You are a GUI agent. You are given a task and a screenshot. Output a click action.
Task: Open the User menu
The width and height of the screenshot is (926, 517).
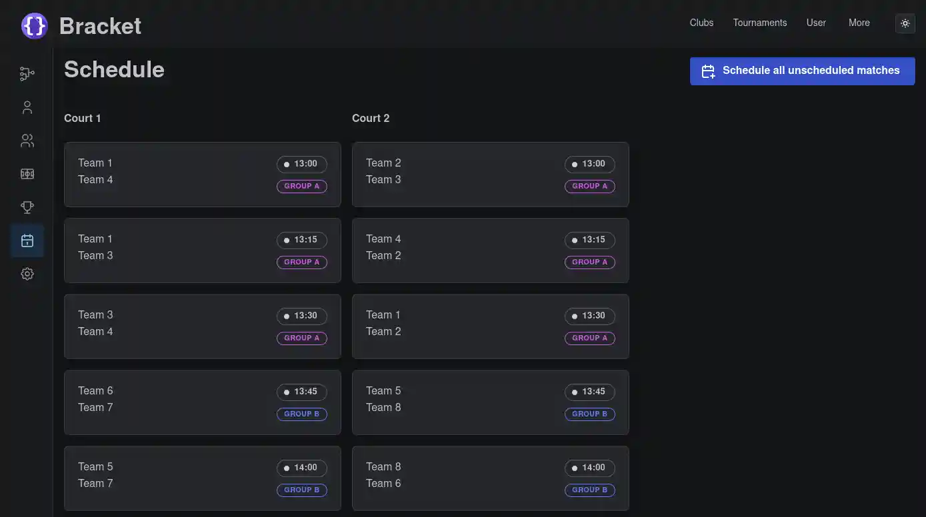tap(816, 23)
